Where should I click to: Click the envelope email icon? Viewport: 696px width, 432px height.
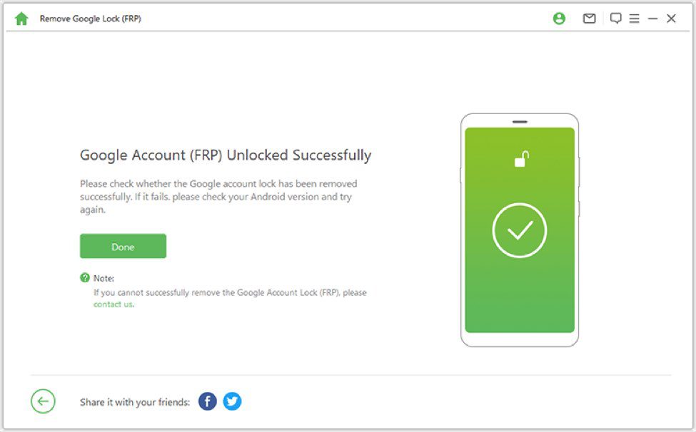tap(589, 19)
